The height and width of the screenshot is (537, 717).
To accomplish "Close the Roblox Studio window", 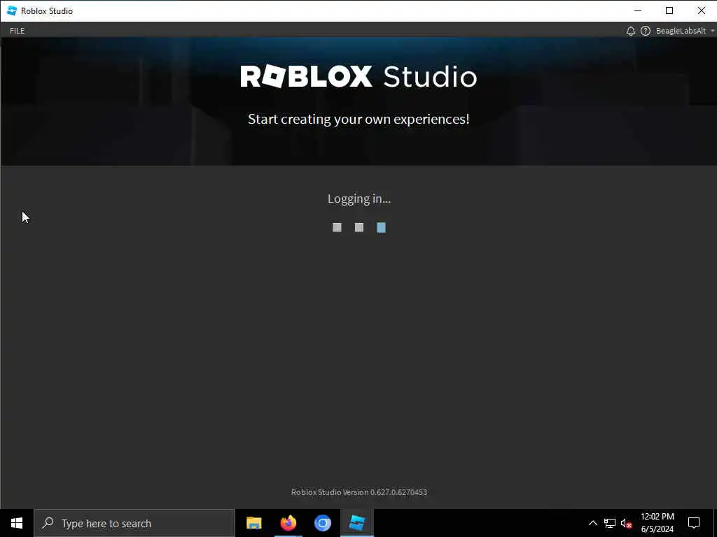I will (701, 10).
